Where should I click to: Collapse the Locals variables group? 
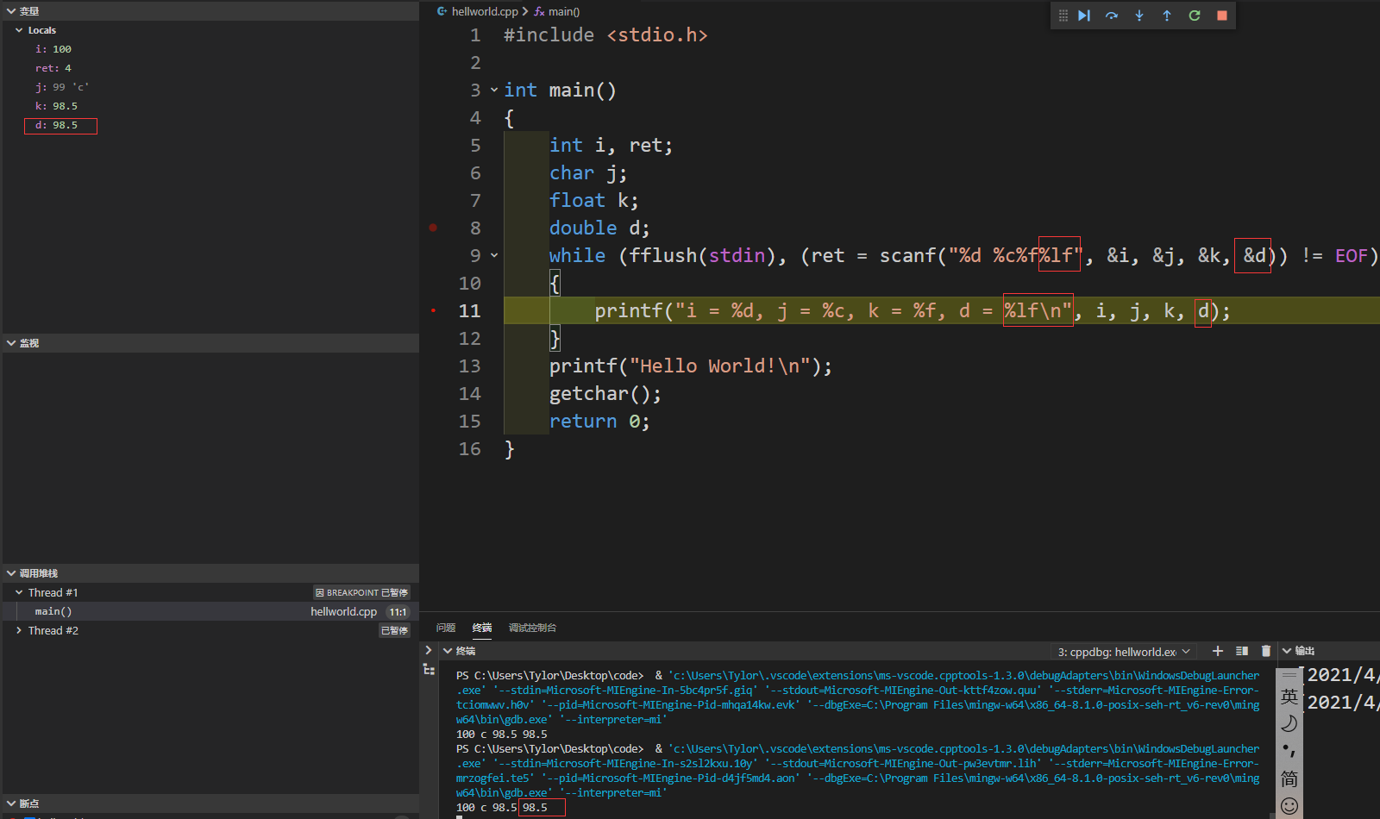(x=19, y=30)
